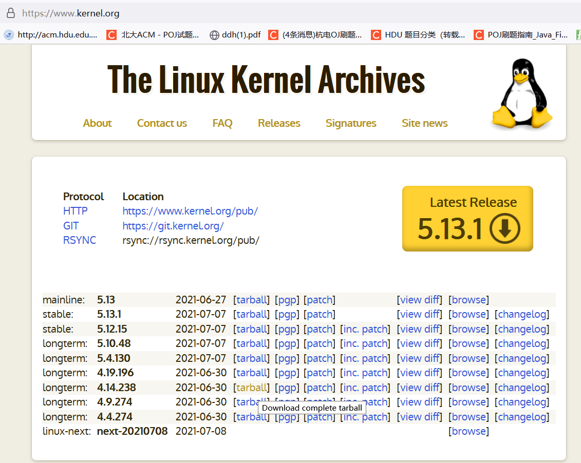
Task: Click the download arrow for release 5.13.1
Action: (x=504, y=229)
